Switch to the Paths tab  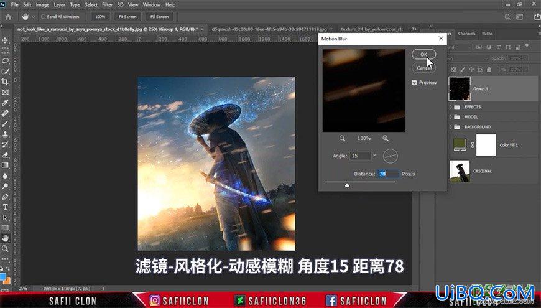point(487,34)
